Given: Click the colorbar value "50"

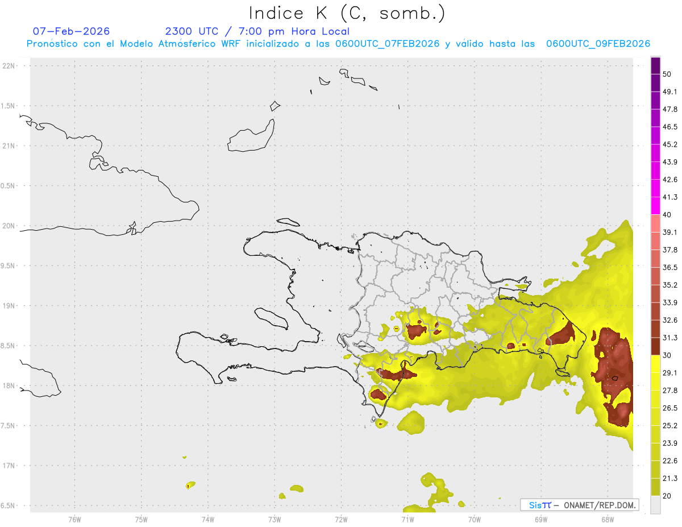Looking at the screenshot, I should coord(667,74).
